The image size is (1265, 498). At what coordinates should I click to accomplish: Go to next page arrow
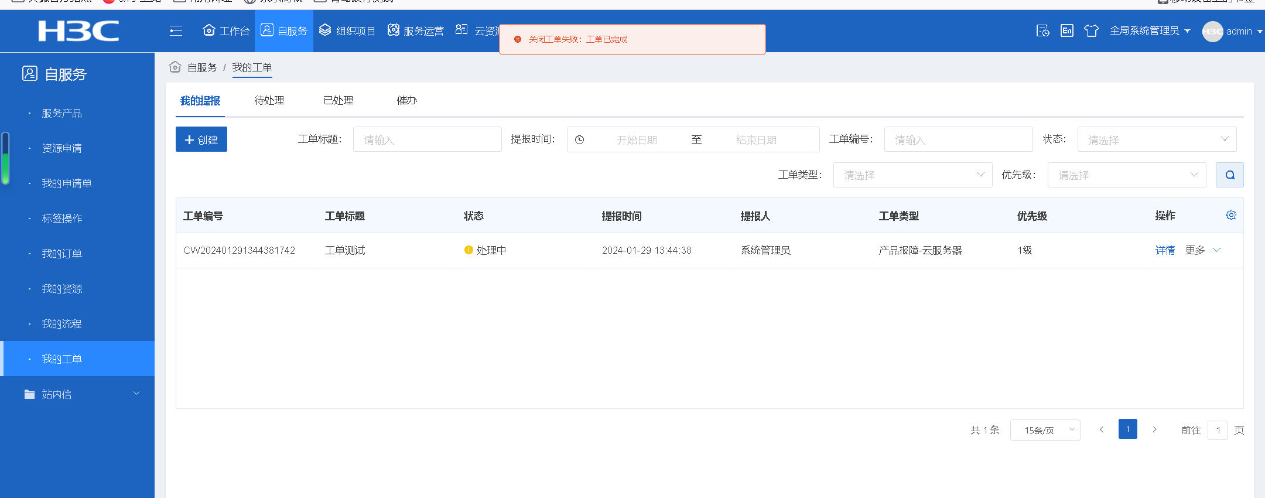1154,429
